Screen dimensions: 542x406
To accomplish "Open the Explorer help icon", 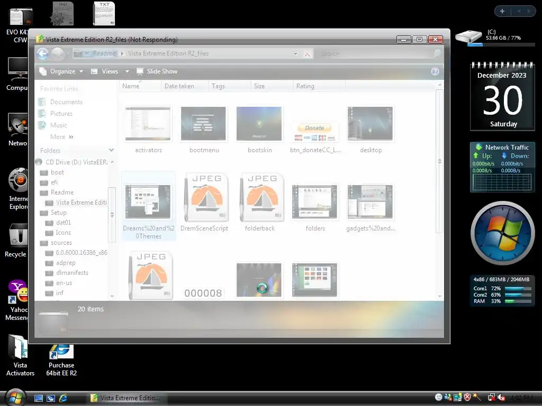I will click(x=435, y=71).
